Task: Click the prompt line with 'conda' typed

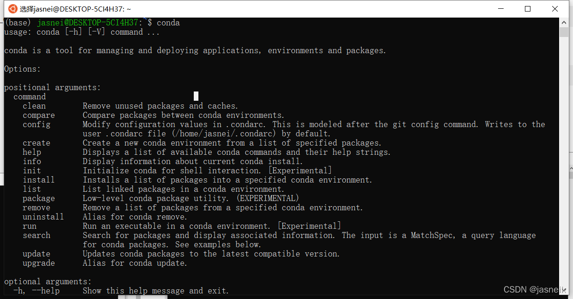Action: coord(92,23)
